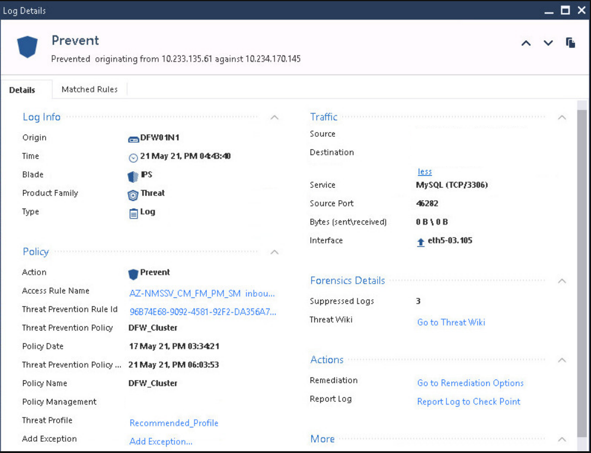Image resolution: width=591 pixels, height=453 pixels.
Task: Select the up arrow to view previous log
Action: pos(526,43)
